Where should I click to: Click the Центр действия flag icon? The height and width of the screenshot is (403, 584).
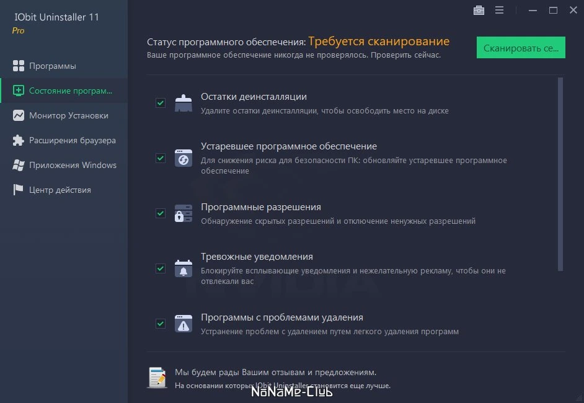coord(18,190)
